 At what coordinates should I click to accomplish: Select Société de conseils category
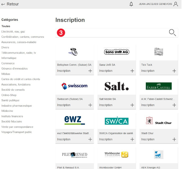(13, 90)
